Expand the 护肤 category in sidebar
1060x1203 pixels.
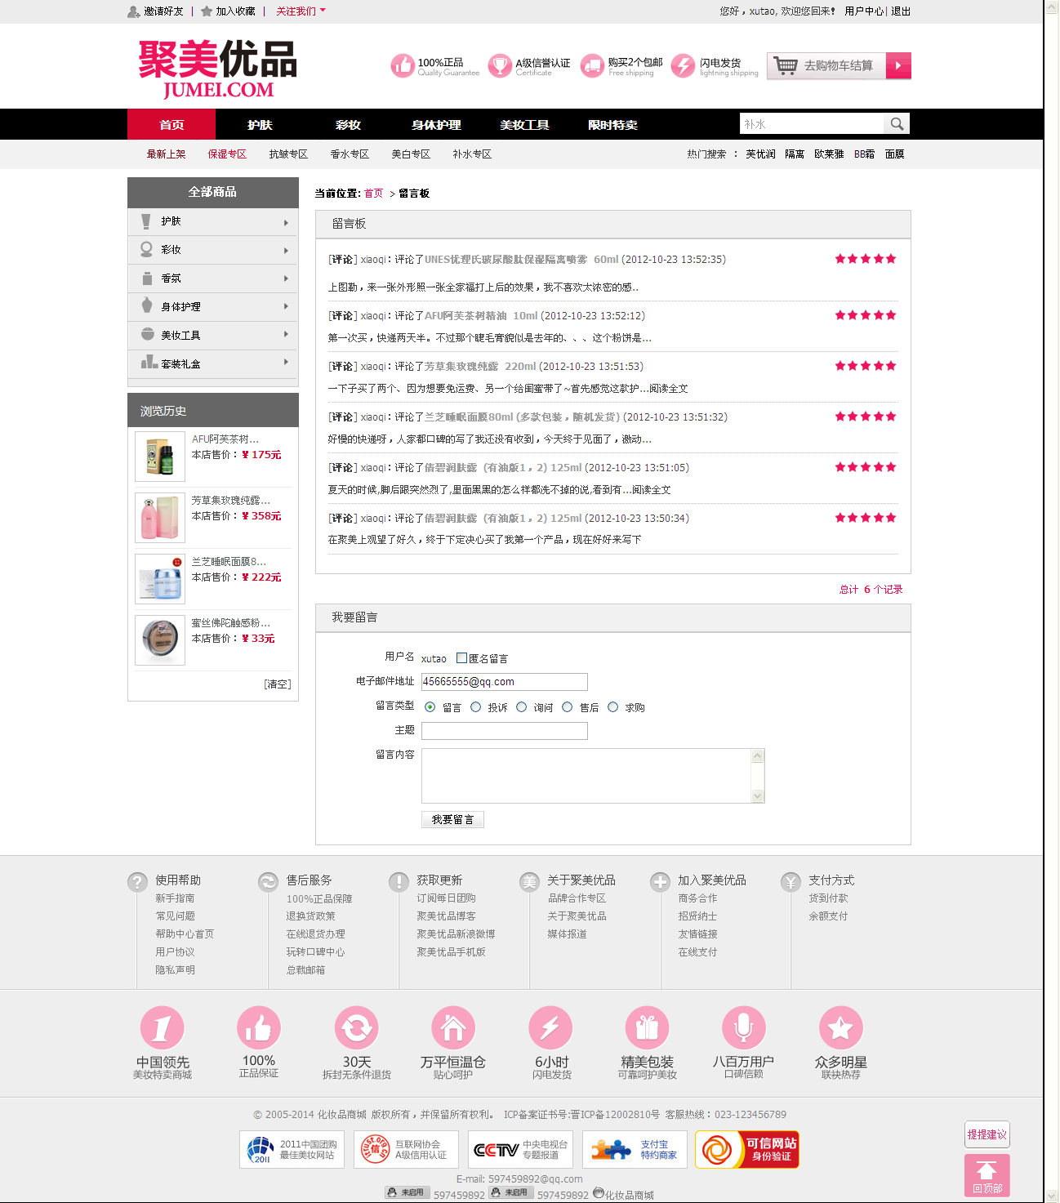click(x=212, y=222)
